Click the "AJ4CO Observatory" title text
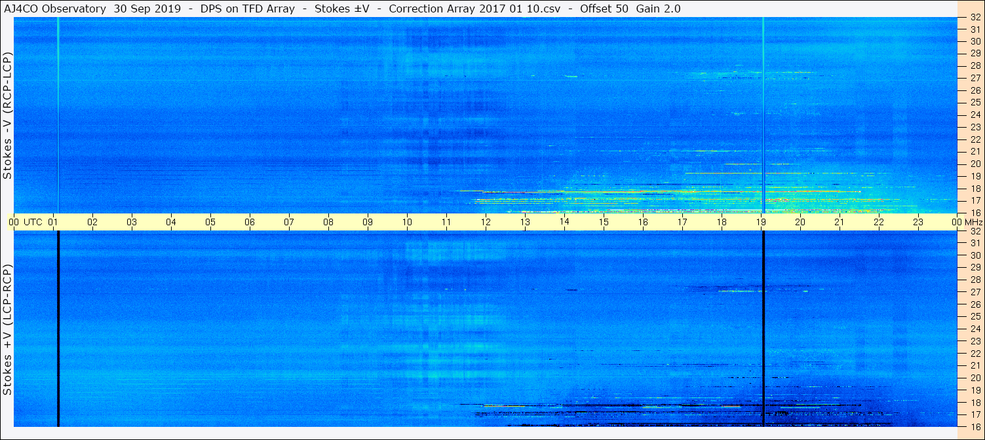 (x=56, y=9)
